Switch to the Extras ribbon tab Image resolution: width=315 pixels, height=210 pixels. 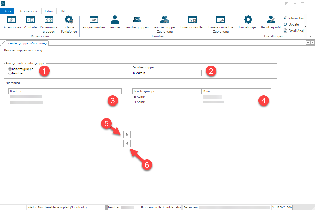49,11
